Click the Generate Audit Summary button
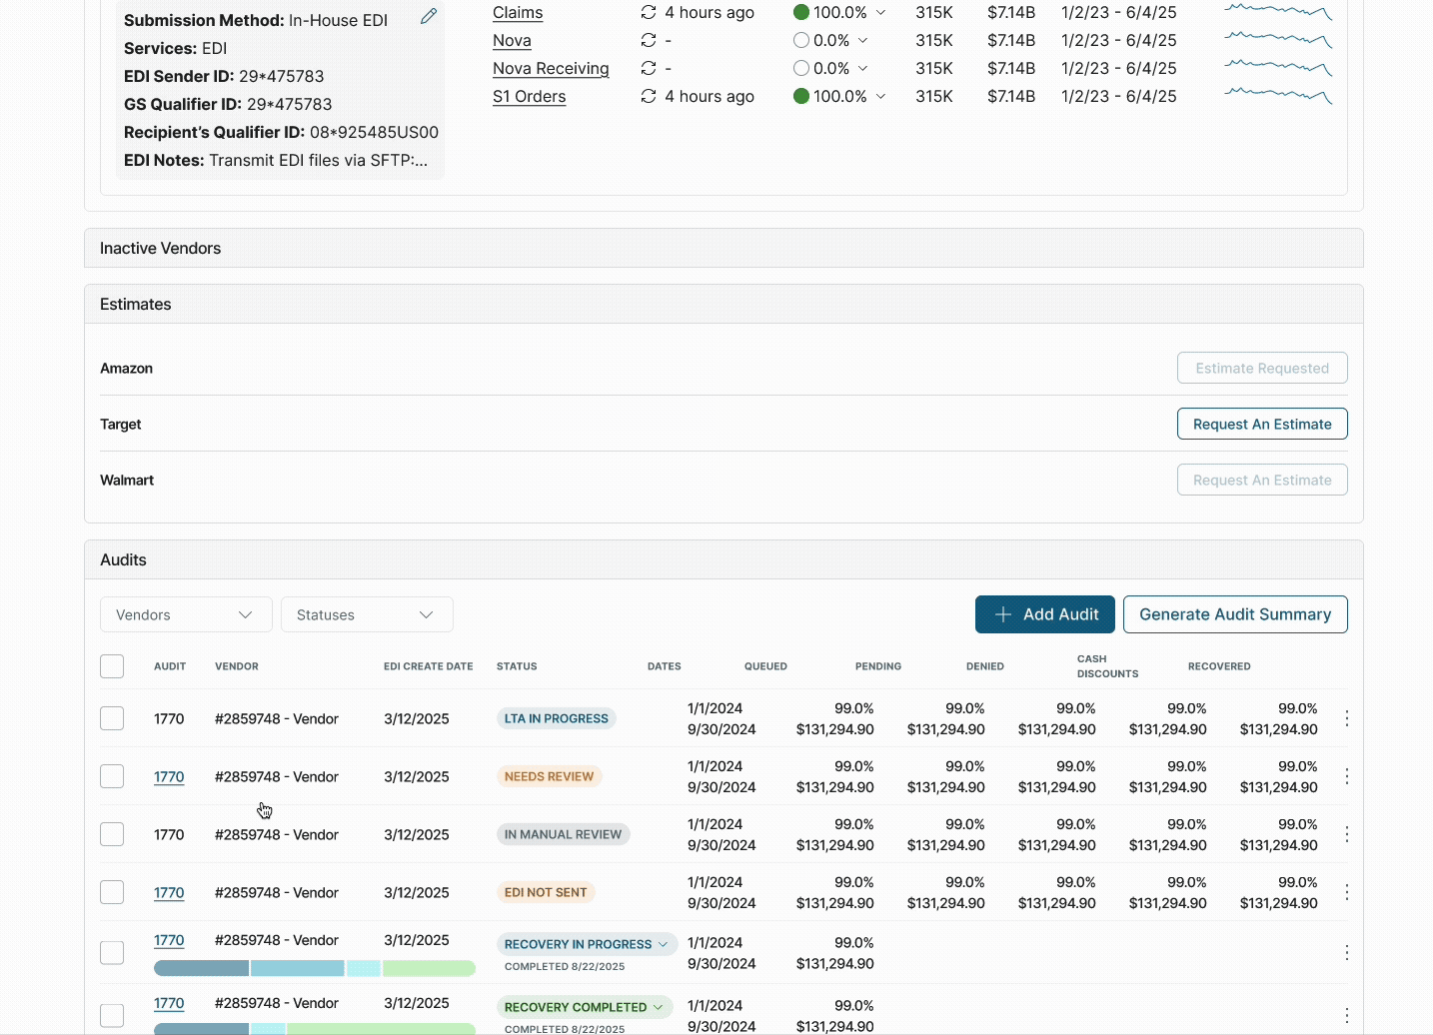Image resolution: width=1433 pixels, height=1035 pixels. 1235,614
